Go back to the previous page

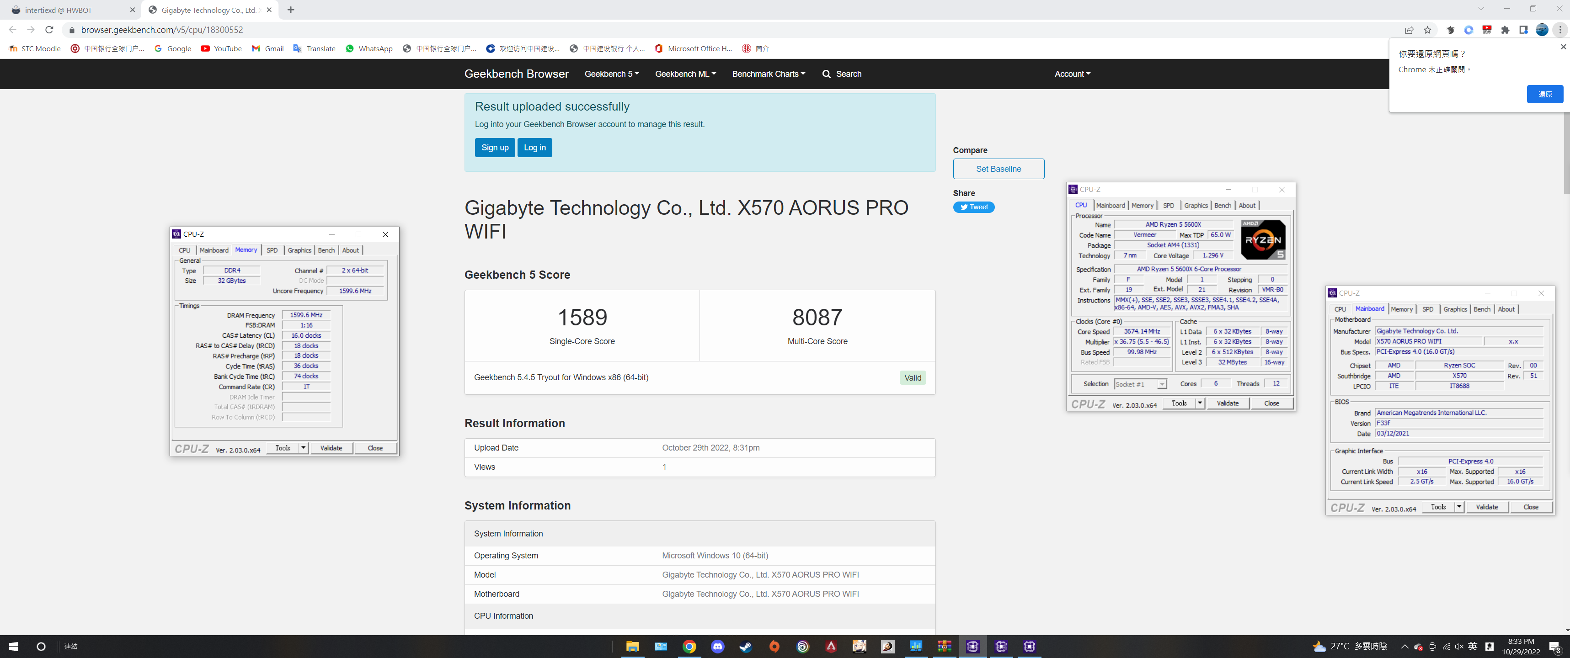(x=13, y=30)
